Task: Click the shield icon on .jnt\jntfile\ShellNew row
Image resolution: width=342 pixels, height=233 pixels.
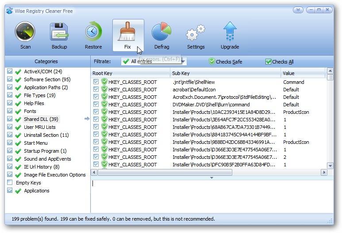Action: 104,82
